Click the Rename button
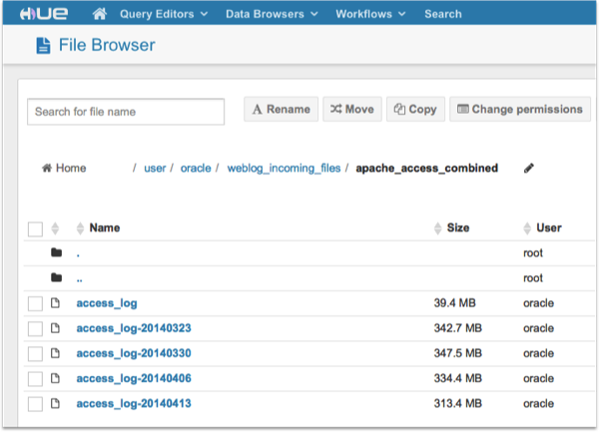 [282, 109]
